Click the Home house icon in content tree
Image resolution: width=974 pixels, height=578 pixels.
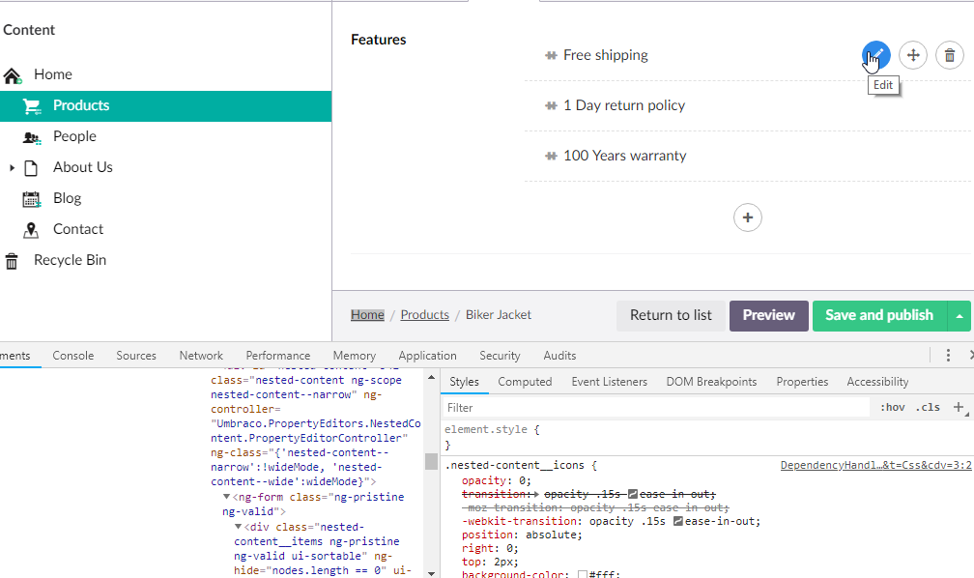(13, 75)
